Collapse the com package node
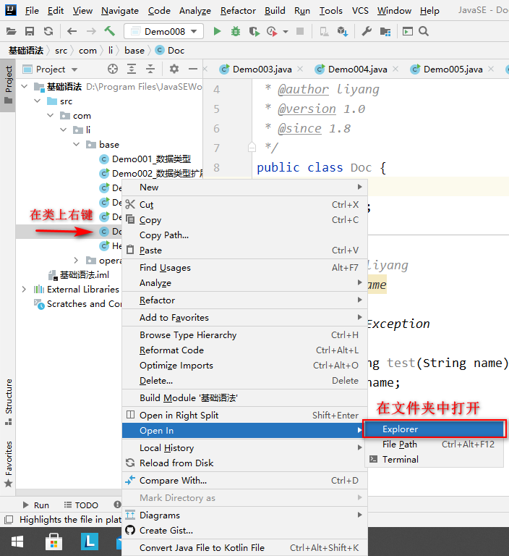This screenshot has height=556, width=509. (51, 116)
